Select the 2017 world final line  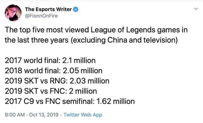[x=50, y=61]
